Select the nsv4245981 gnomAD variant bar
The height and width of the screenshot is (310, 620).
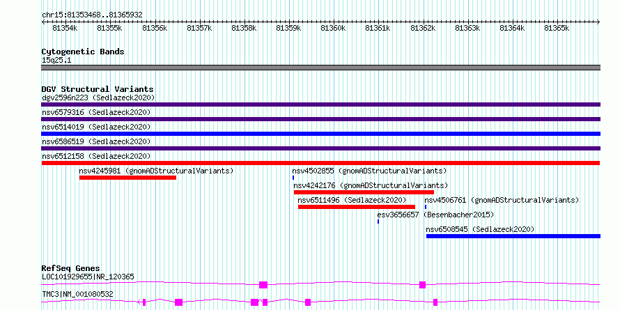pyautogui.click(x=127, y=178)
